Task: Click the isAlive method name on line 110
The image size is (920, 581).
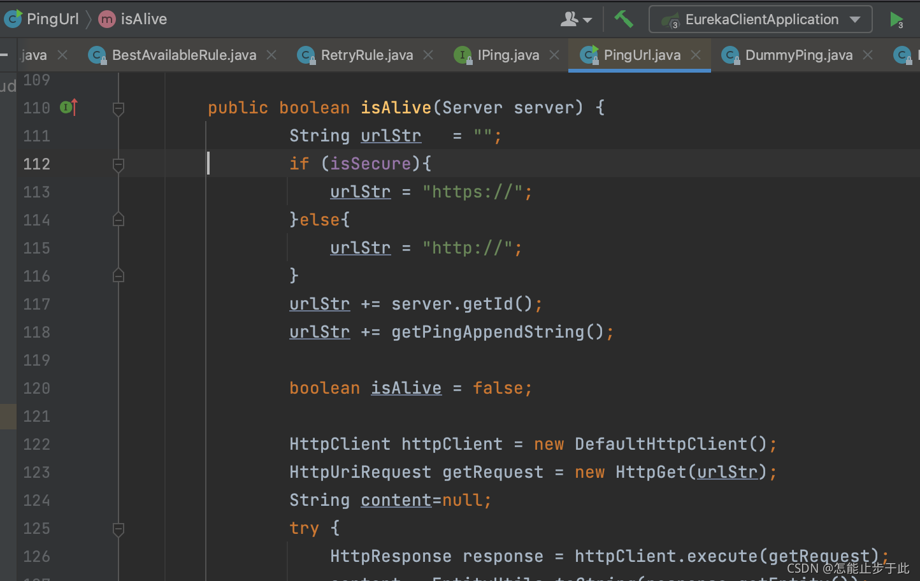Action: point(396,108)
